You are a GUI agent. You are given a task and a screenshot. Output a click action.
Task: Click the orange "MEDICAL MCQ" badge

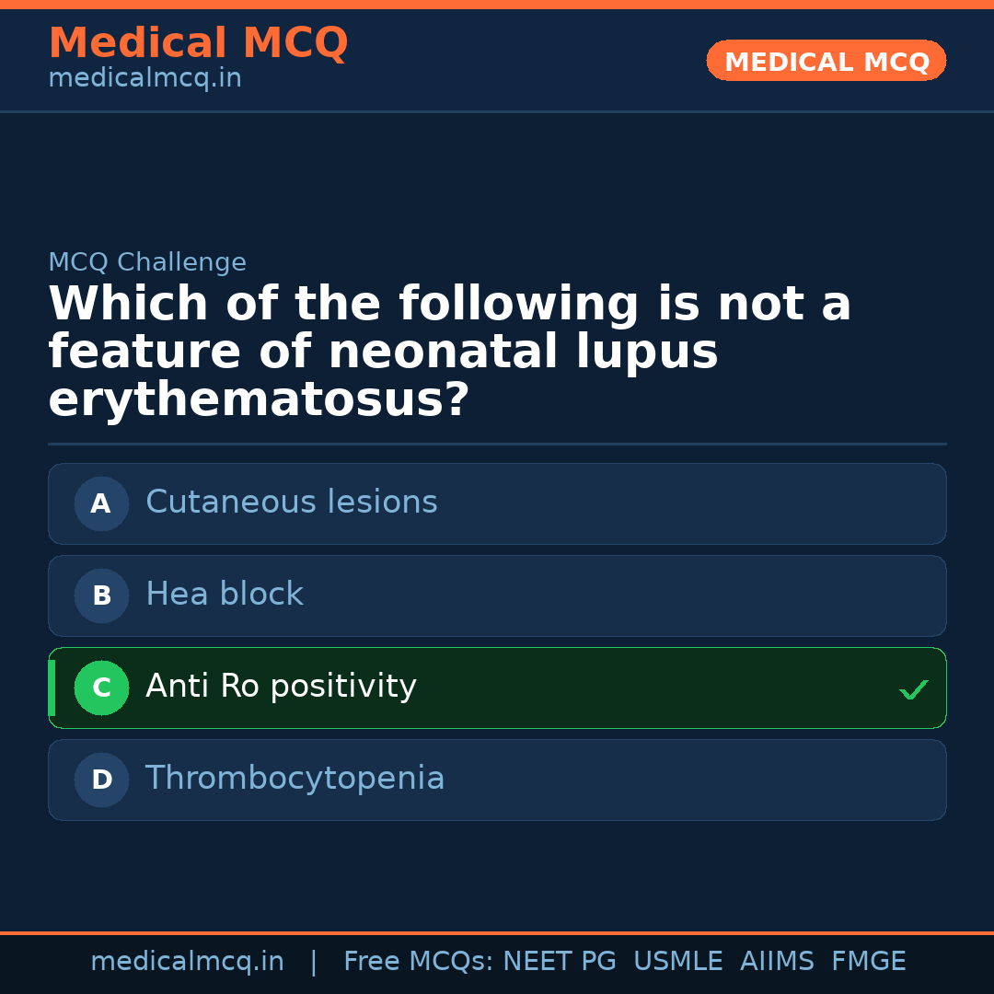(826, 62)
